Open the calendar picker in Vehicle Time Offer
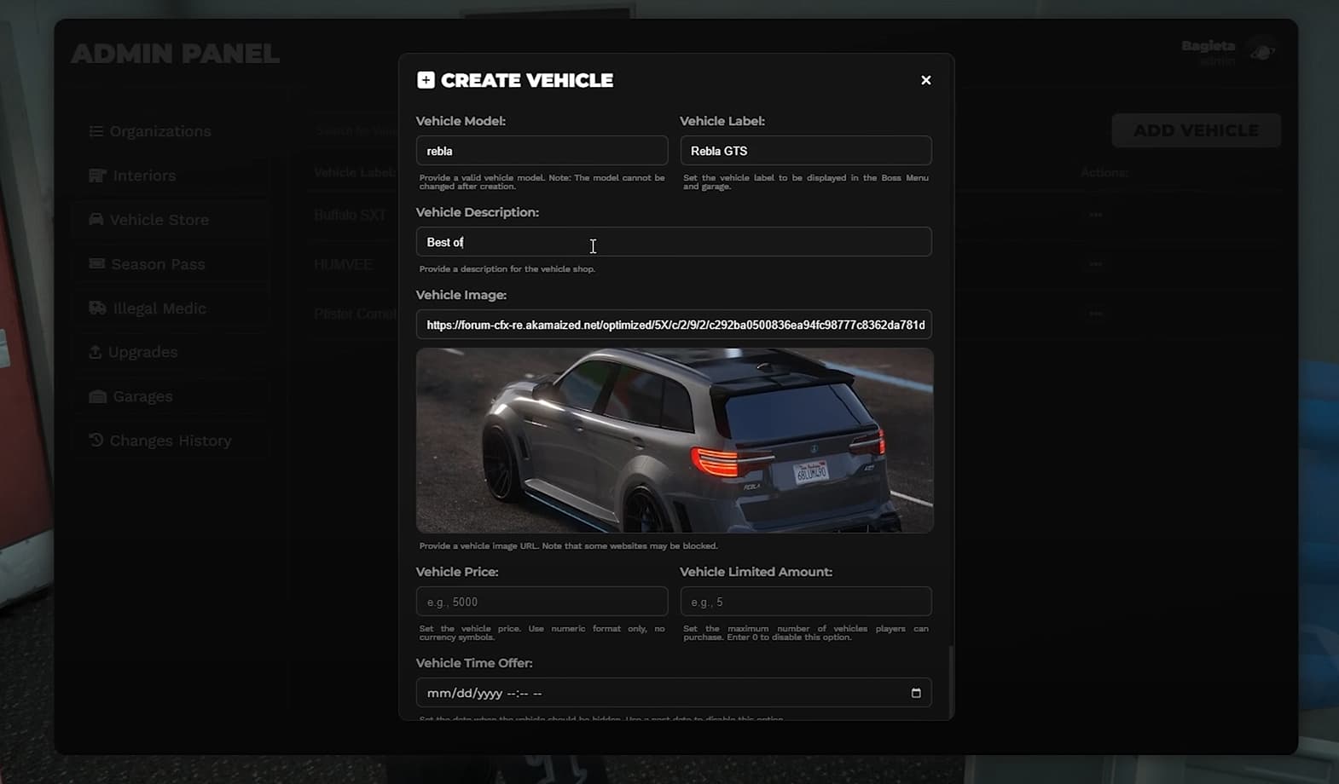This screenshot has width=1339, height=784. click(x=916, y=693)
